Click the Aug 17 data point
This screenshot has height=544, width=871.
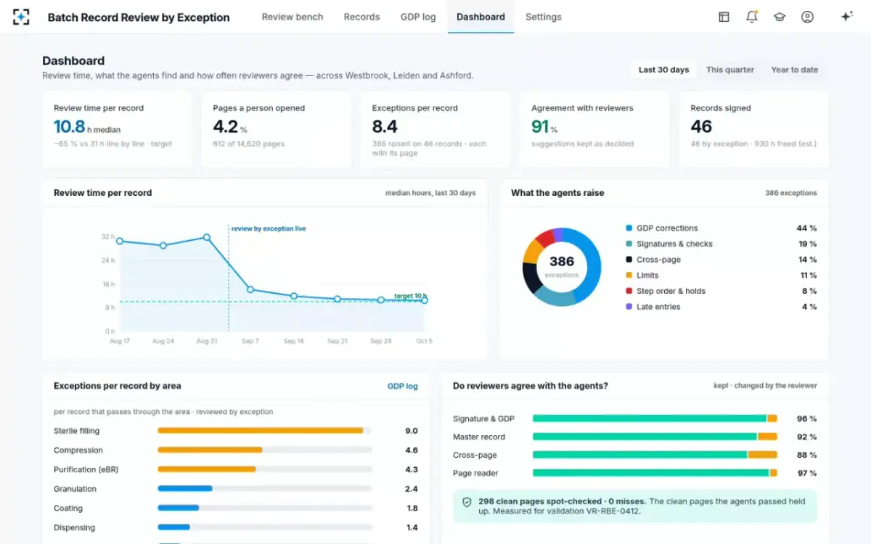tap(120, 242)
